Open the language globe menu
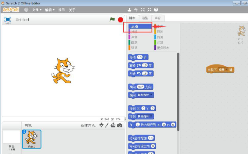 coord(26,10)
